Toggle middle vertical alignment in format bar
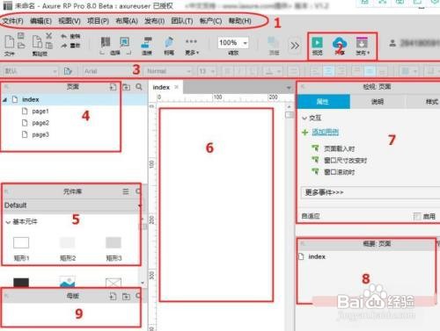This screenshot has height=331, width=440. coord(370,71)
